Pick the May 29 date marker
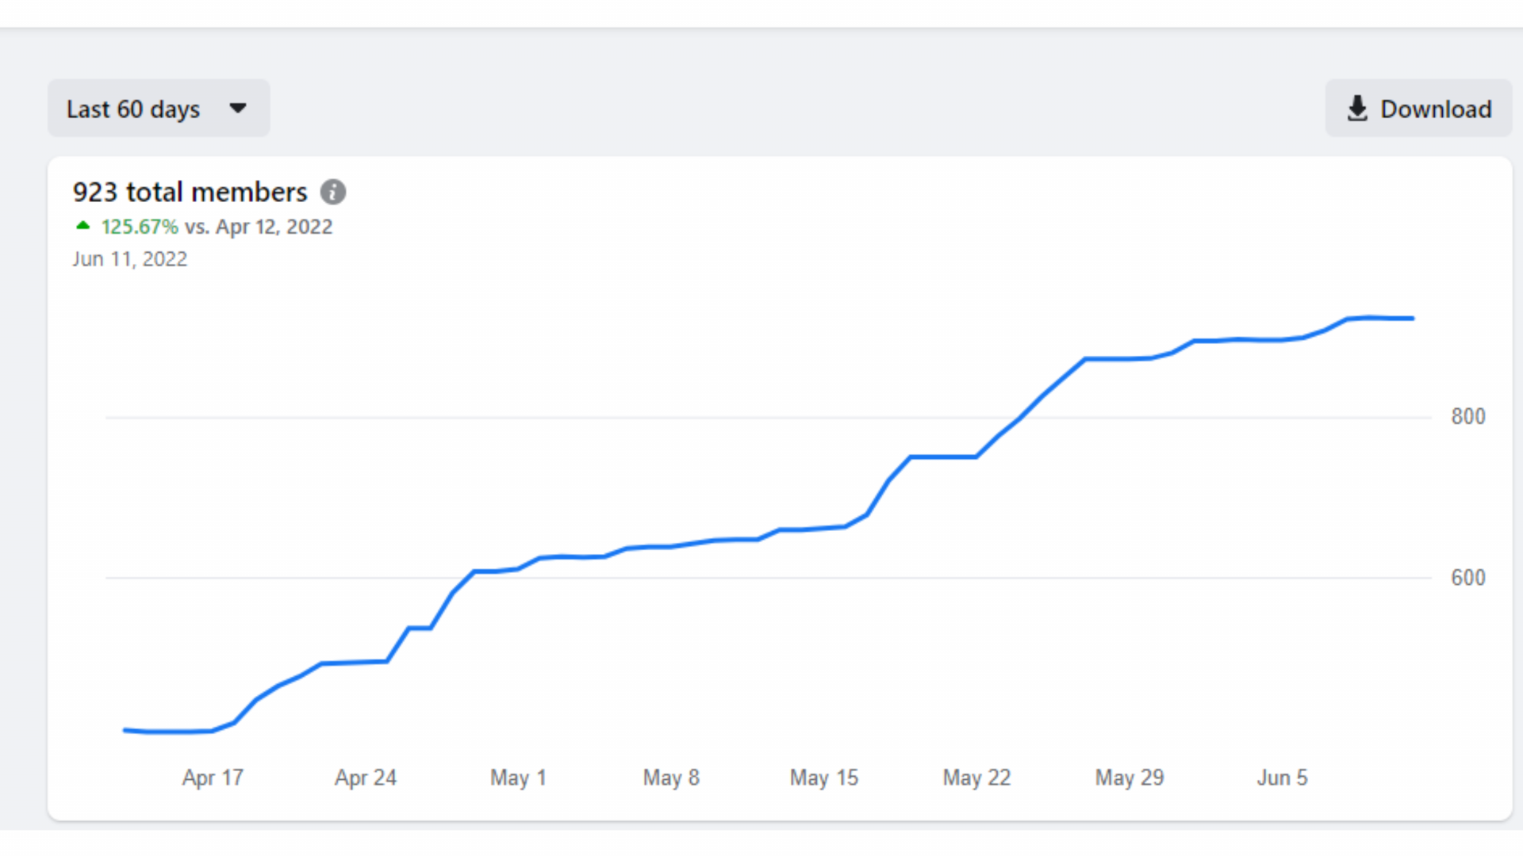The height and width of the screenshot is (856, 1523). 1130,778
